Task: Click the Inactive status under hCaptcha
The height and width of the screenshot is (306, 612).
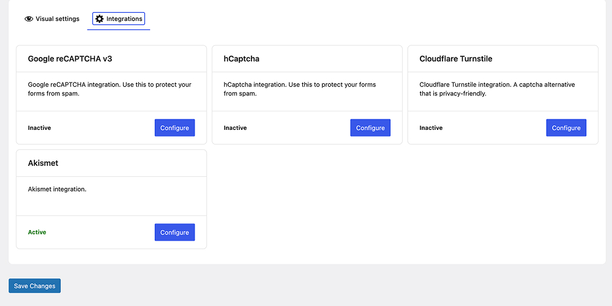Action: click(235, 128)
